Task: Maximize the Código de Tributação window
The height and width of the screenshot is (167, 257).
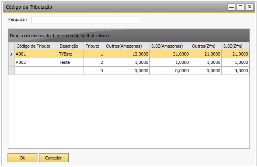Action: (x=240, y=7)
